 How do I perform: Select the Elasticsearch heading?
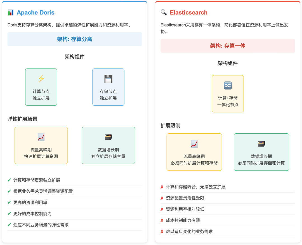(x=188, y=13)
